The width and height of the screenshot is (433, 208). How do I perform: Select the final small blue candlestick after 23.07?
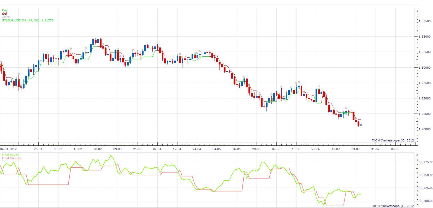click(x=361, y=125)
